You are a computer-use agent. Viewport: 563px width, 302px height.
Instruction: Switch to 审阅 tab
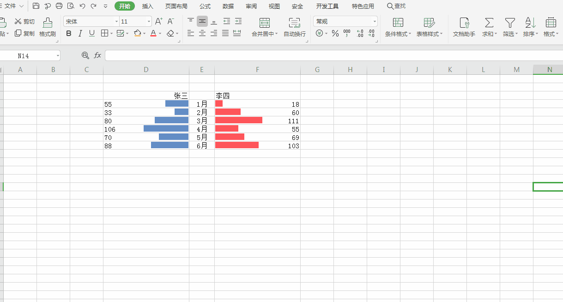click(251, 6)
